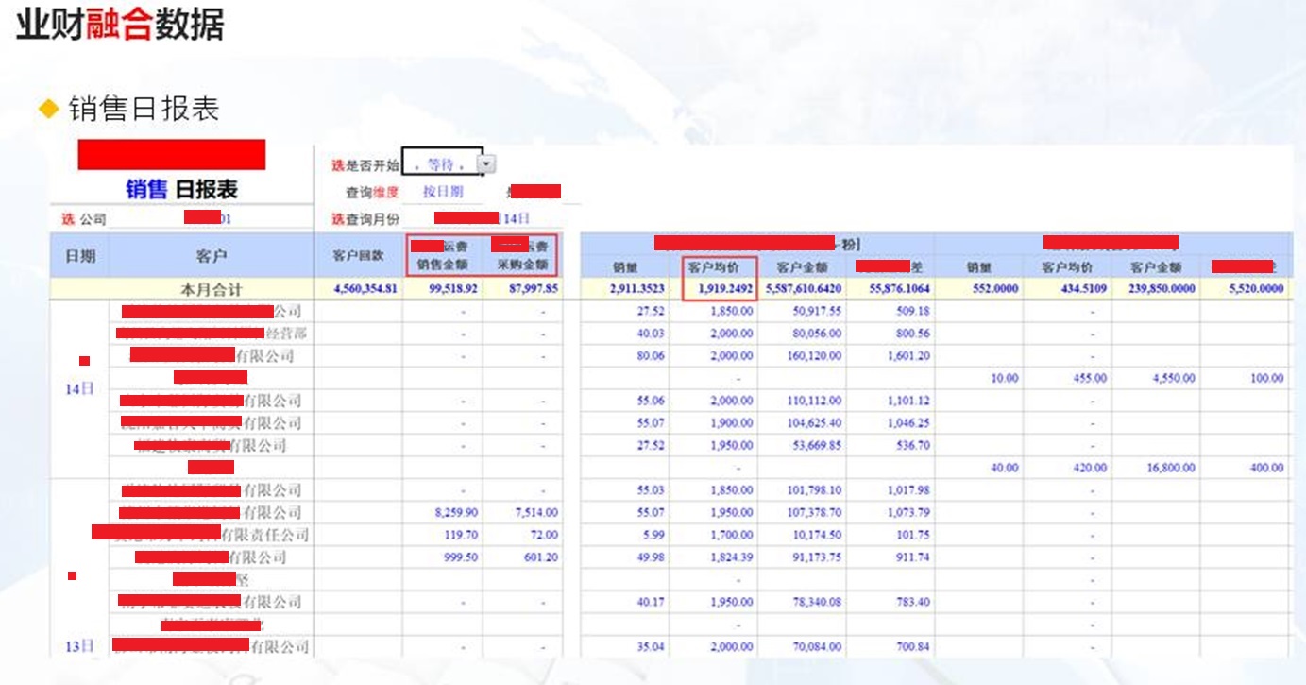Click the 日期 column header

pos(79,256)
